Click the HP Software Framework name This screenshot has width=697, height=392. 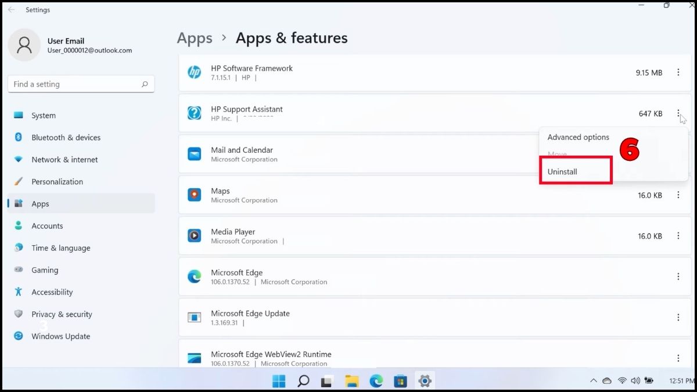(x=252, y=68)
